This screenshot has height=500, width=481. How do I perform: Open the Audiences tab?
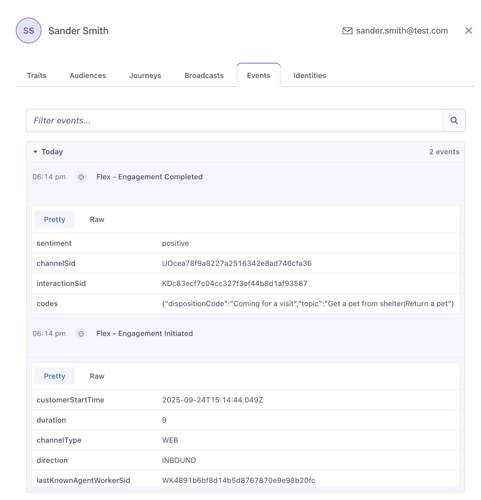pyautogui.click(x=88, y=76)
